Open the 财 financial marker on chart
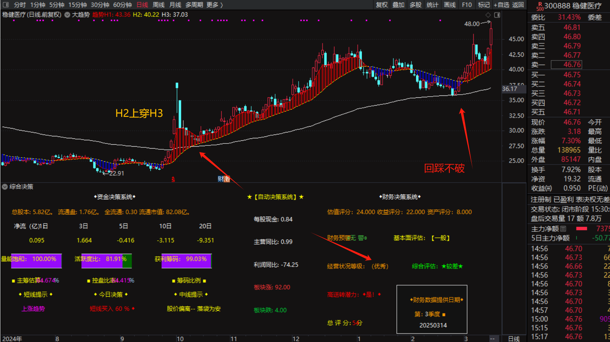The width and height of the screenshot is (610, 342). pyautogui.click(x=221, y=179)
